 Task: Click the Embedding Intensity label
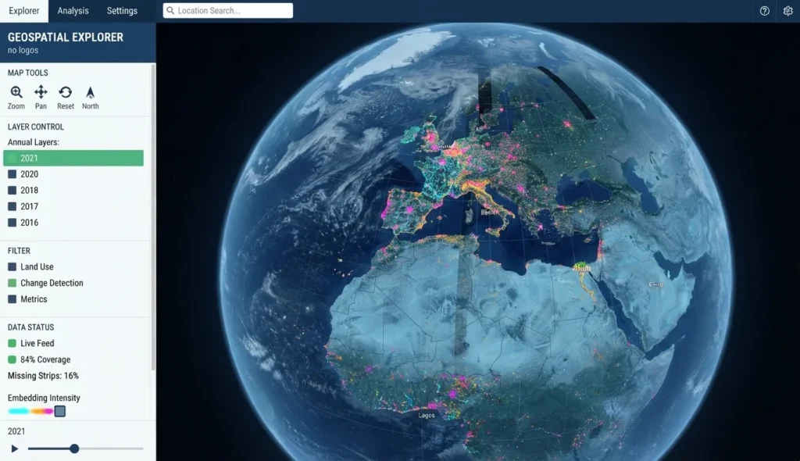[x=44, y=398]
